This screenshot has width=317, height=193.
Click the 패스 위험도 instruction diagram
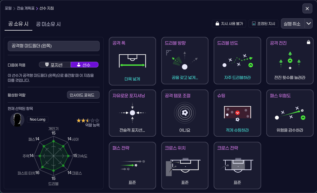click(290, 113)
